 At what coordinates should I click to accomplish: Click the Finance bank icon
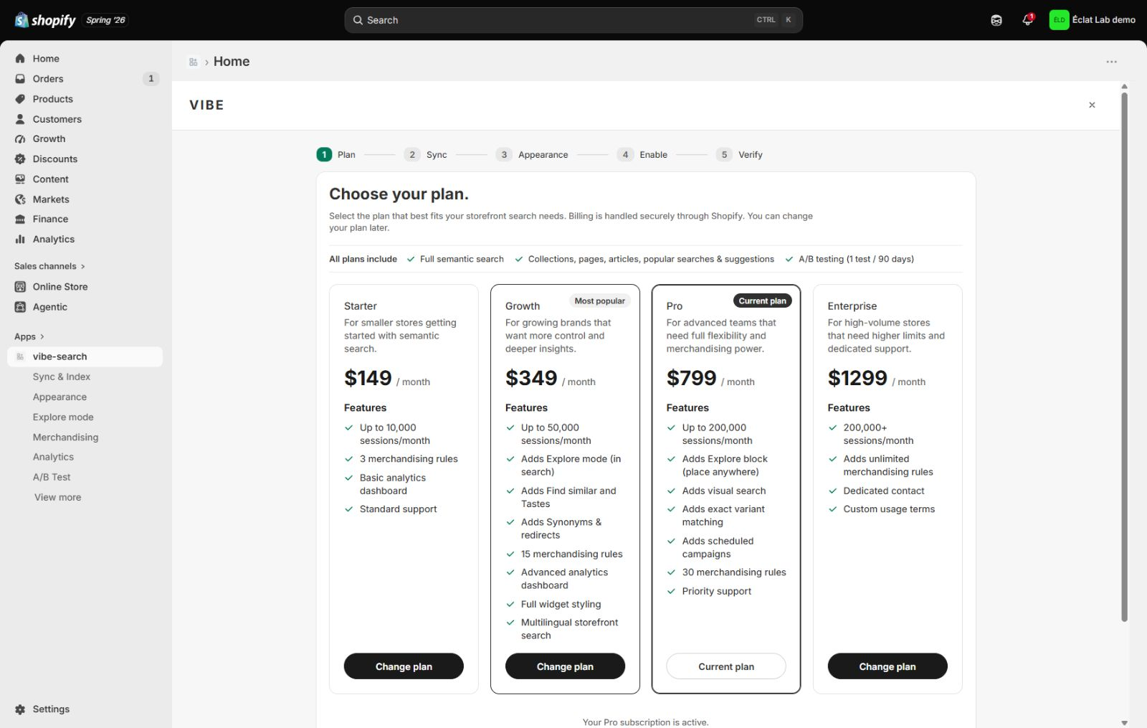tap(20, 219)
